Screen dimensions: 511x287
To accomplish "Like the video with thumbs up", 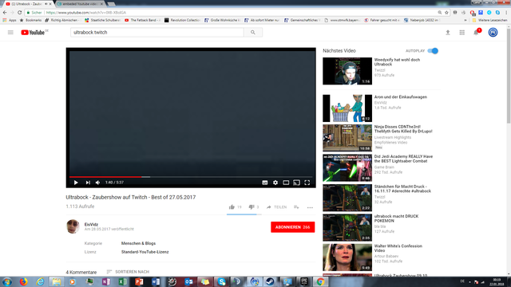I will (232, 207).
